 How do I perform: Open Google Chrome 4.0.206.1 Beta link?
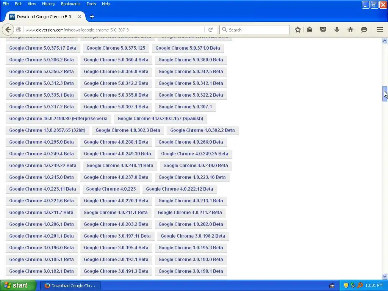(x=42, y=224)
